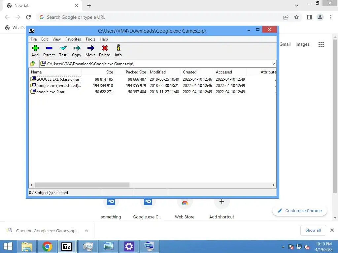Open the View menu

tap(56, 39)
